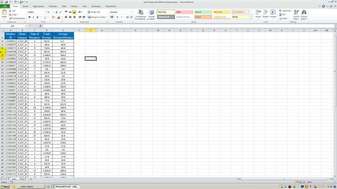This screenshot has width=337, height=189.
Task: Click the Excel Help question mark icon
Action: pyautogui.click(x=323, y=6)
